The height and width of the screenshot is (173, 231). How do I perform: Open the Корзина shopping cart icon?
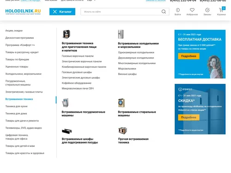[x=221, y=10]
